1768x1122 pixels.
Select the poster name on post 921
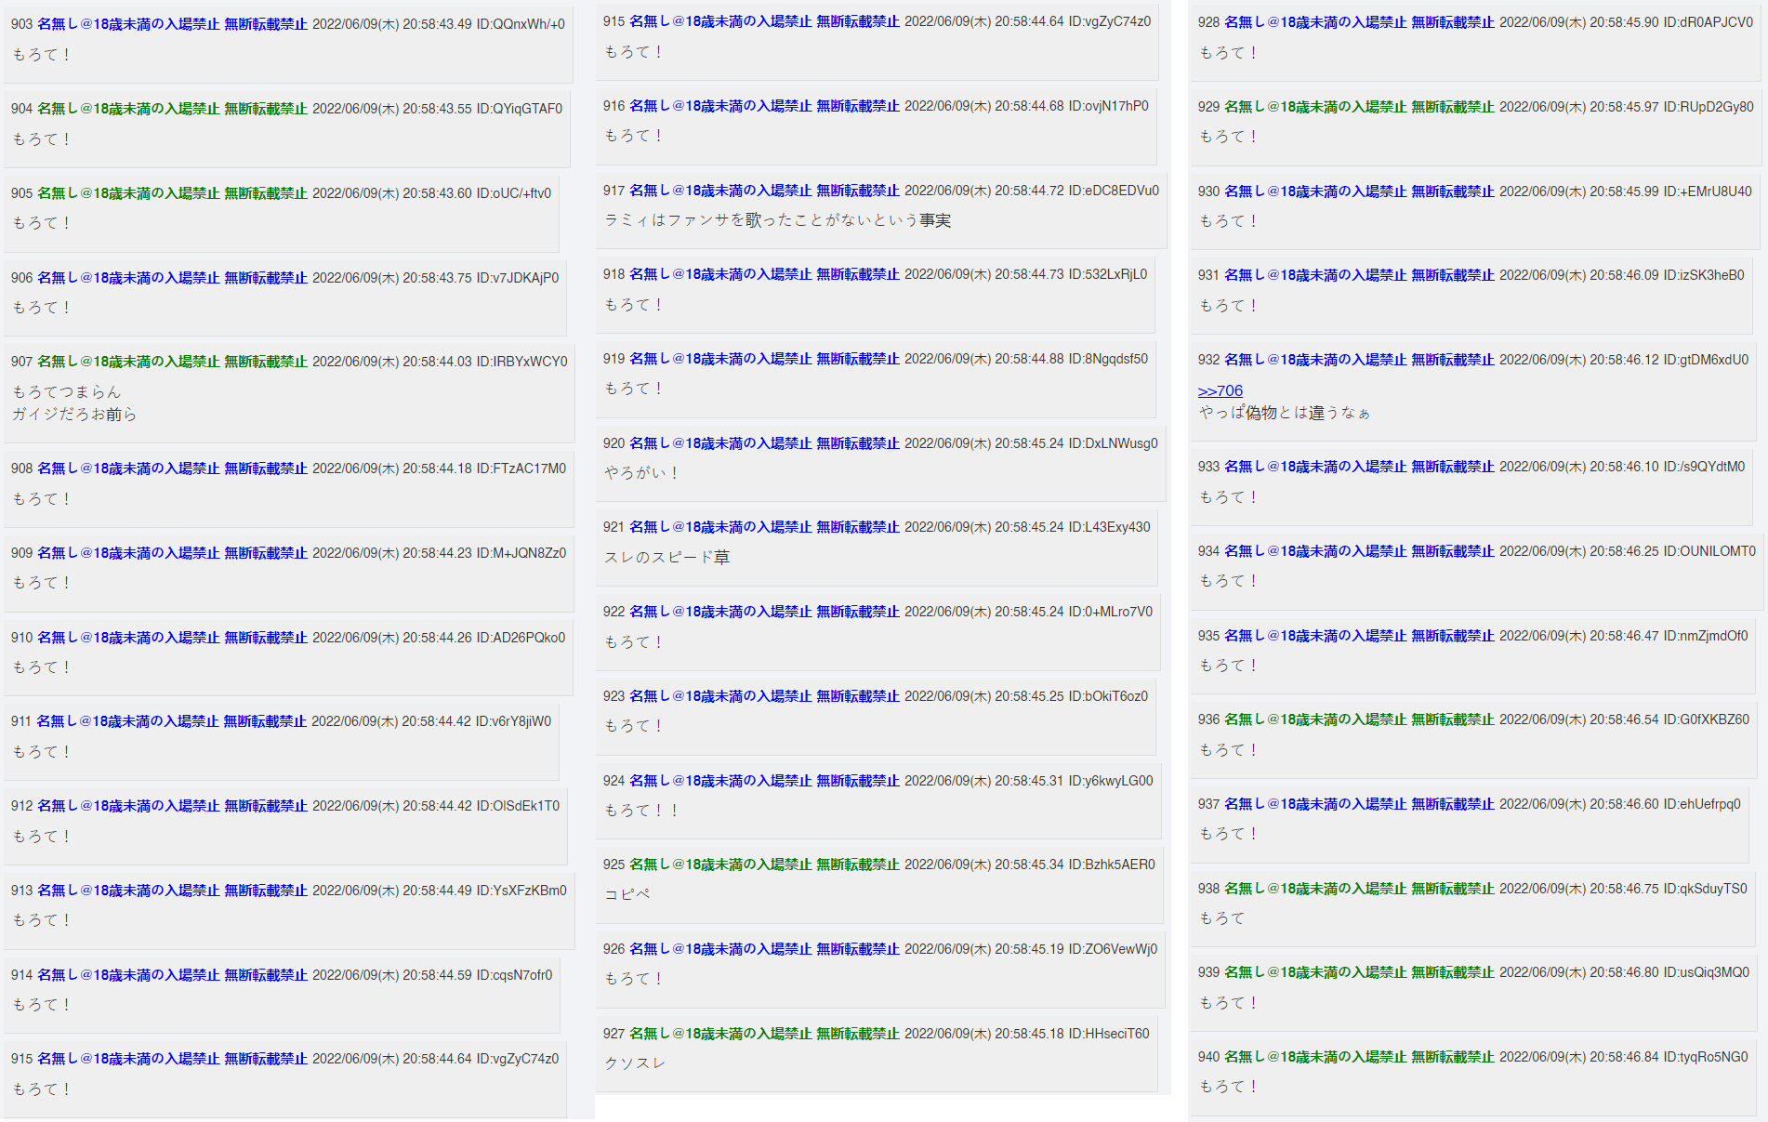(x=764, y=527)
